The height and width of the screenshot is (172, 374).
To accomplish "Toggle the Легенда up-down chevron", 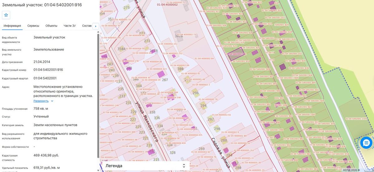I will (184, 166).
